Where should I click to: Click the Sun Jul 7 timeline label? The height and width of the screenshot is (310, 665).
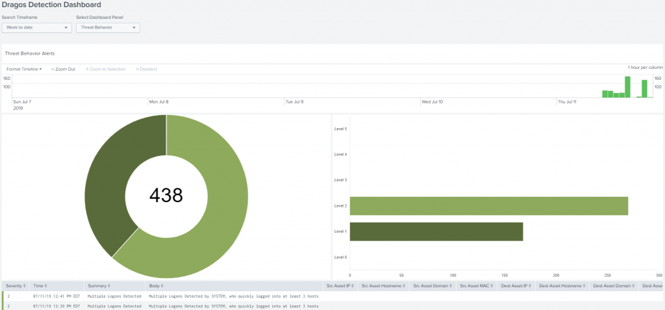point(22,102)
